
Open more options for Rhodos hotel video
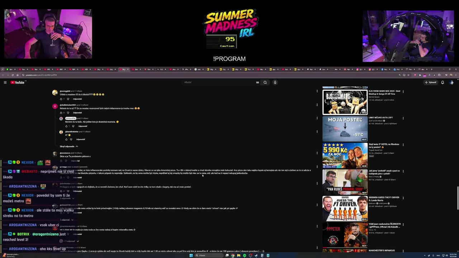(x=403, y=145)
